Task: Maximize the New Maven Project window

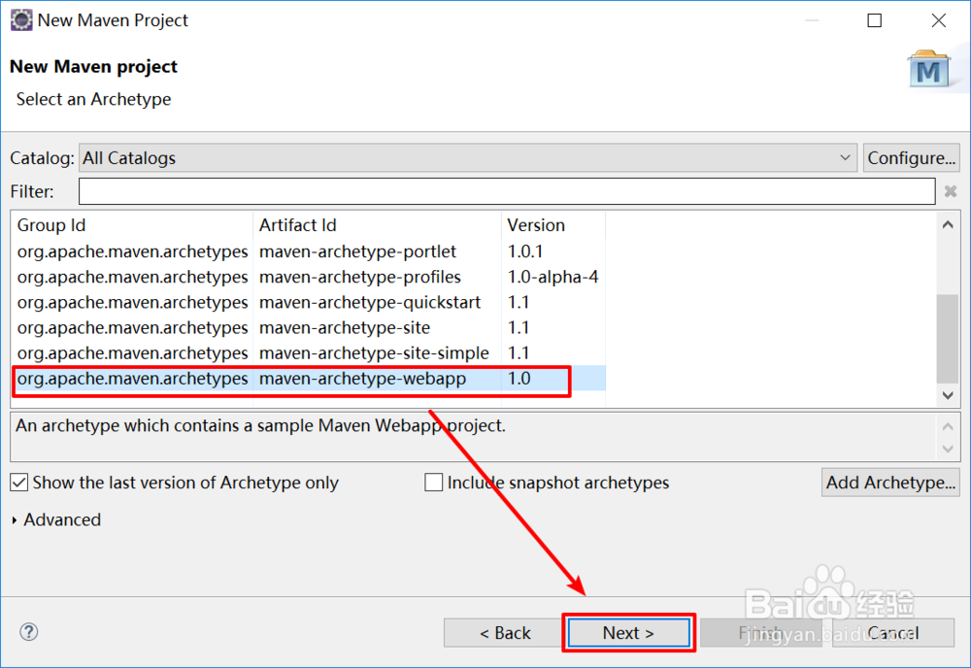Action: pos(875,20)
